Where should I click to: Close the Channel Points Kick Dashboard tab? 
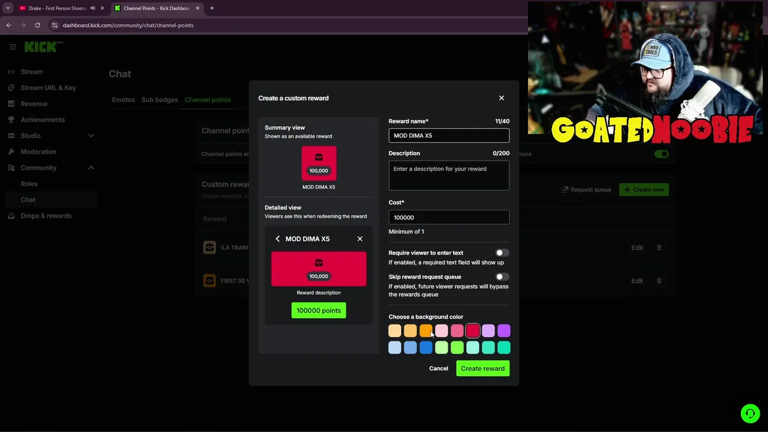click(x=197, y=8)
